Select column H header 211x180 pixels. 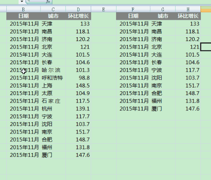pos(188,9)
